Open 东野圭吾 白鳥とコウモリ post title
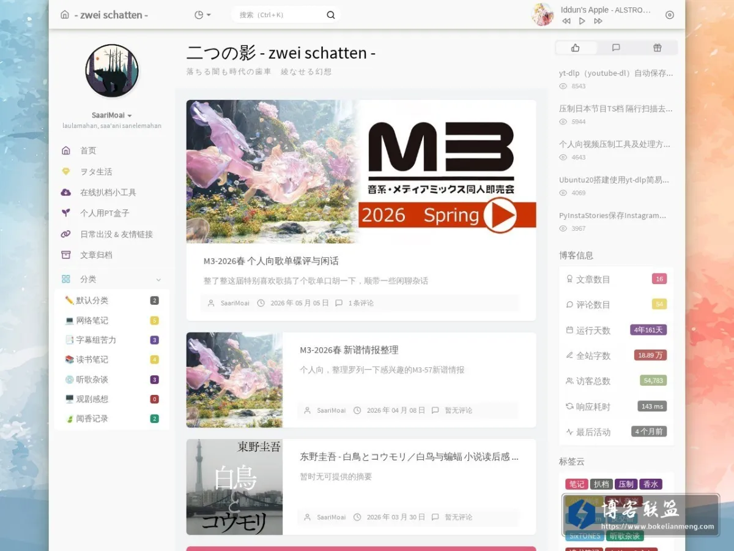This screenshot has width=734, height=551. click(409, 457)
